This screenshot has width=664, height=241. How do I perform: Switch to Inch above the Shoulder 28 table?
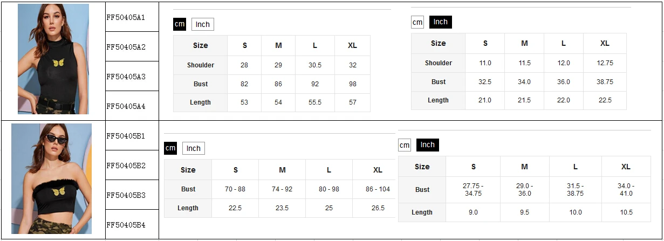coord(202,24)
